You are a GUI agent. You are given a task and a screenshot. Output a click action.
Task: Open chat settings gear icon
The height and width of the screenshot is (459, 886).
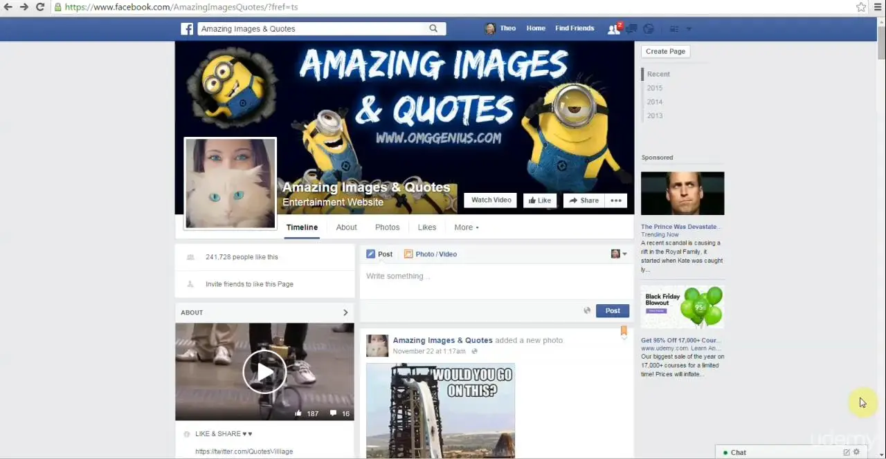coord(856,452)
